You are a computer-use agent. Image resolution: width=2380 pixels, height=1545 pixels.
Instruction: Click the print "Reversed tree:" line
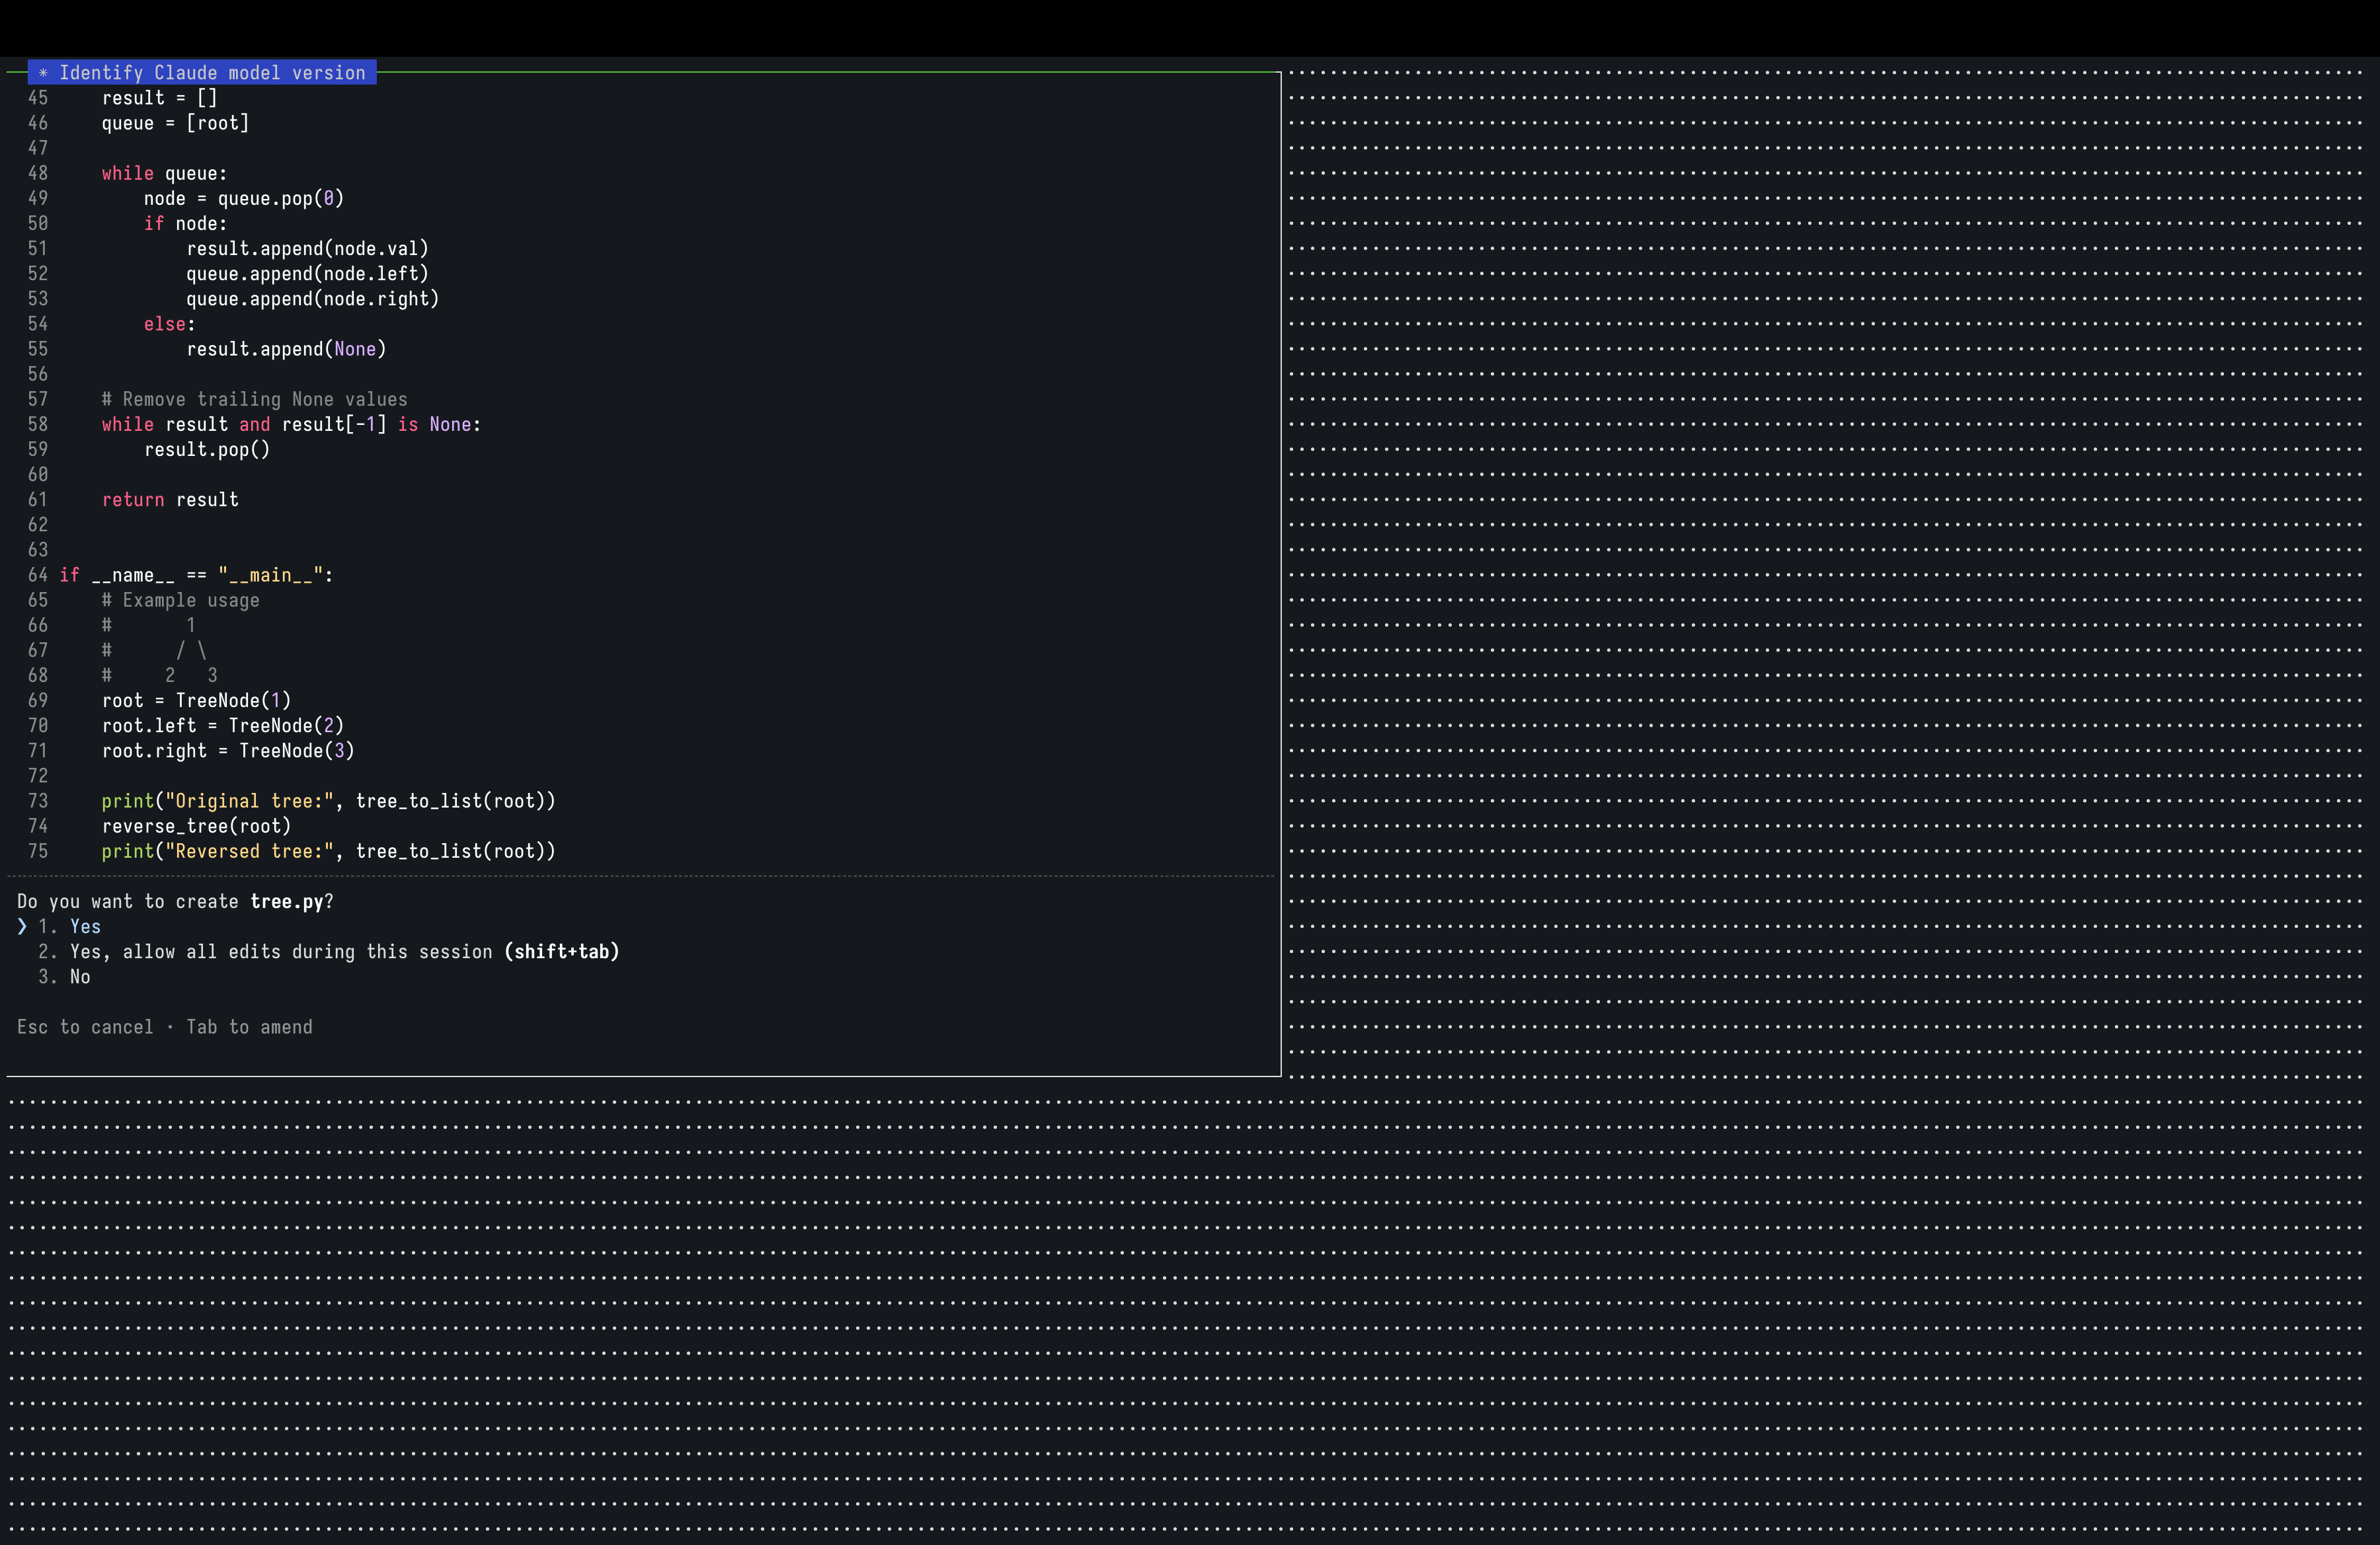tap(328, 851)
